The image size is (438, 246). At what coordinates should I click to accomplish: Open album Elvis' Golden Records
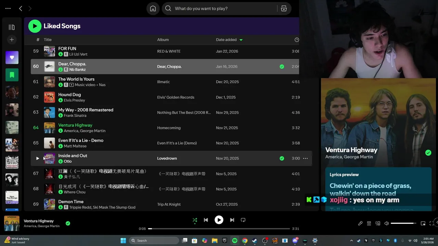[176, 97]
